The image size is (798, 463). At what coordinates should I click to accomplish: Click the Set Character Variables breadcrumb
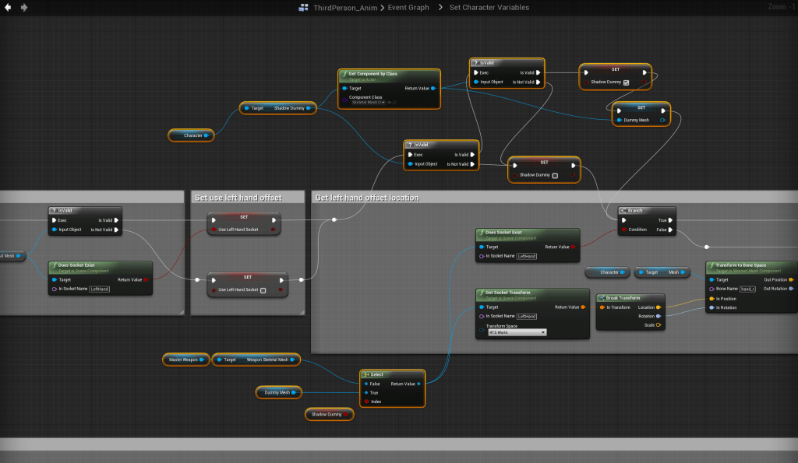click(489, 7)
